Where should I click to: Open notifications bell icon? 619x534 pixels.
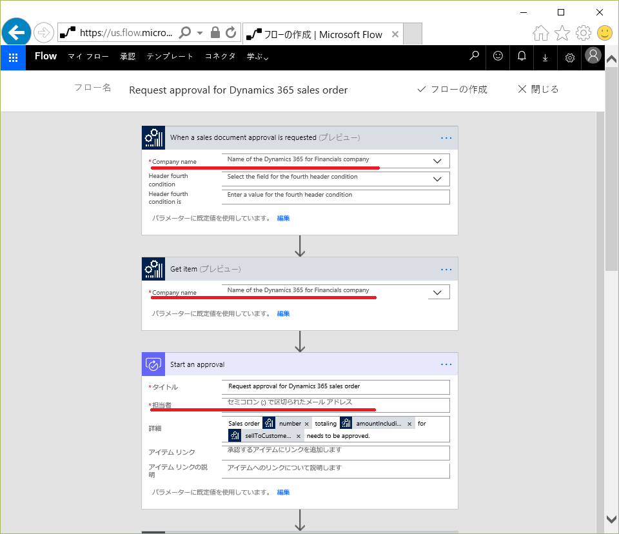click(522, 56)
